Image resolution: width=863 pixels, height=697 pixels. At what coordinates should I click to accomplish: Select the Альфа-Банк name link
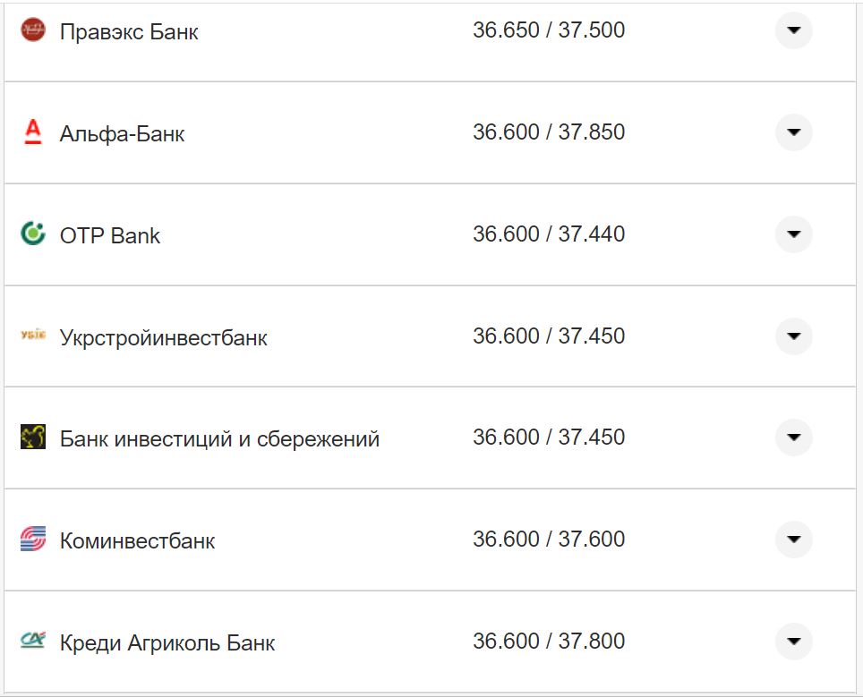(x=122, y=132)
